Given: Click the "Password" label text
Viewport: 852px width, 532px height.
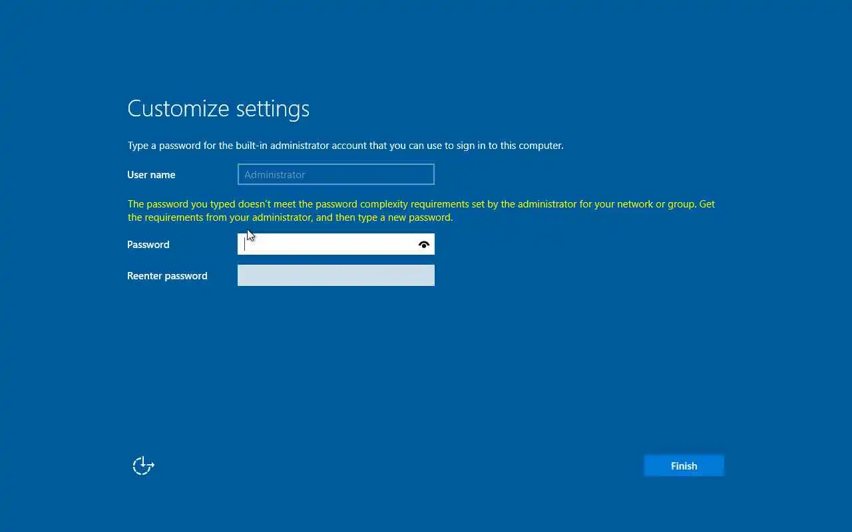Looking at the screenshot, I should pyautogui.click(x=148, y=245).
